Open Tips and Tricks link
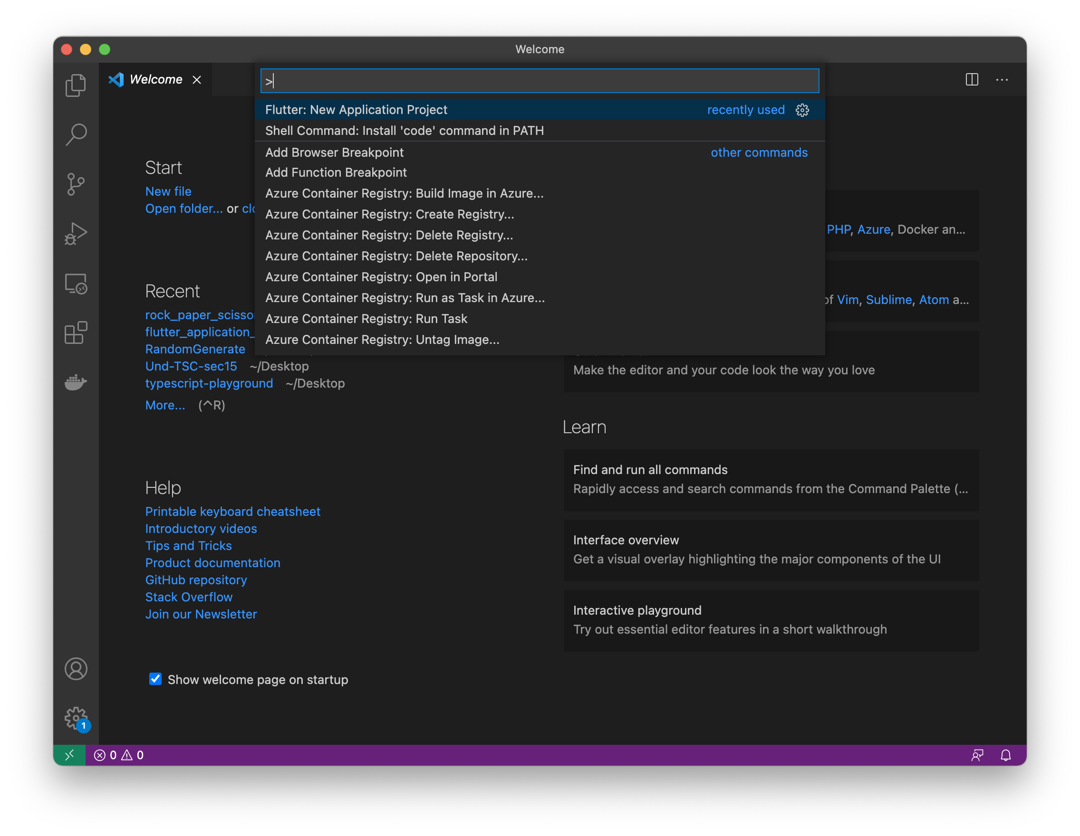 click(188, 545)
